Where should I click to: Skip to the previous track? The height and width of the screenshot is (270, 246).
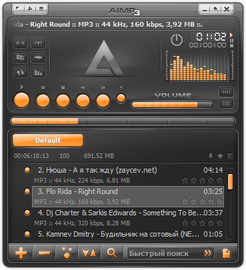[83, 101]
